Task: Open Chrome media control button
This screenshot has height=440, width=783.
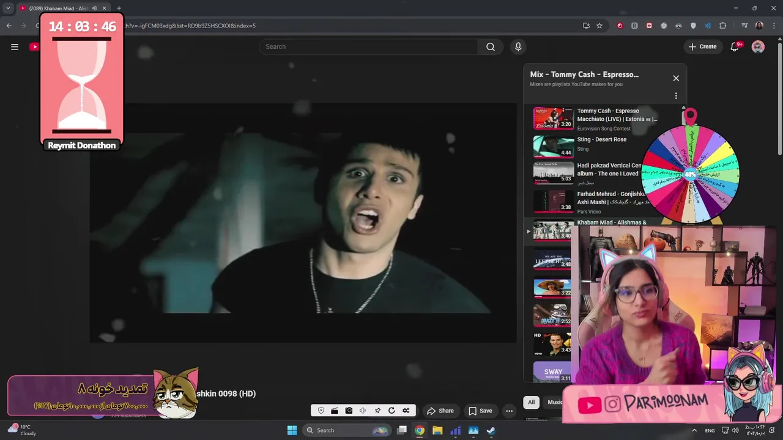Action: point(744,26)
